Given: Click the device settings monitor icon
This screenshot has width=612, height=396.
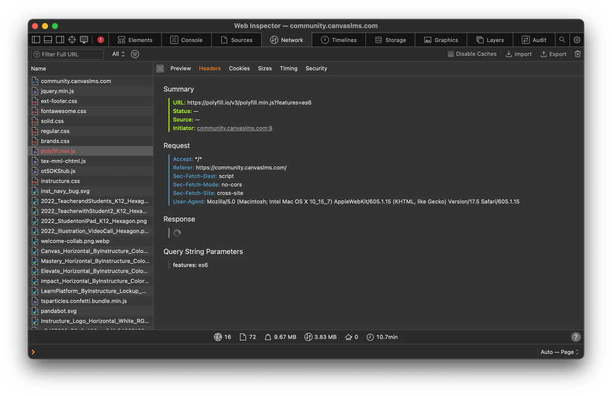Looking at the screenshot, I should [x=84, y=40].
